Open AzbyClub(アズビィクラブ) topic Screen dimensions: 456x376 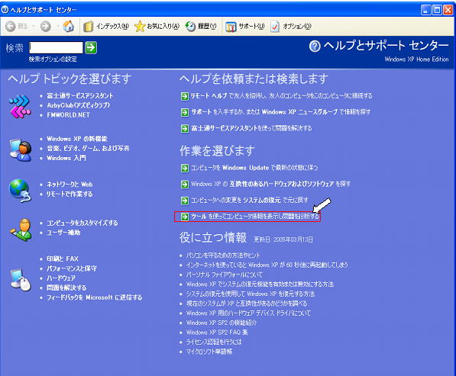(78, 105)
